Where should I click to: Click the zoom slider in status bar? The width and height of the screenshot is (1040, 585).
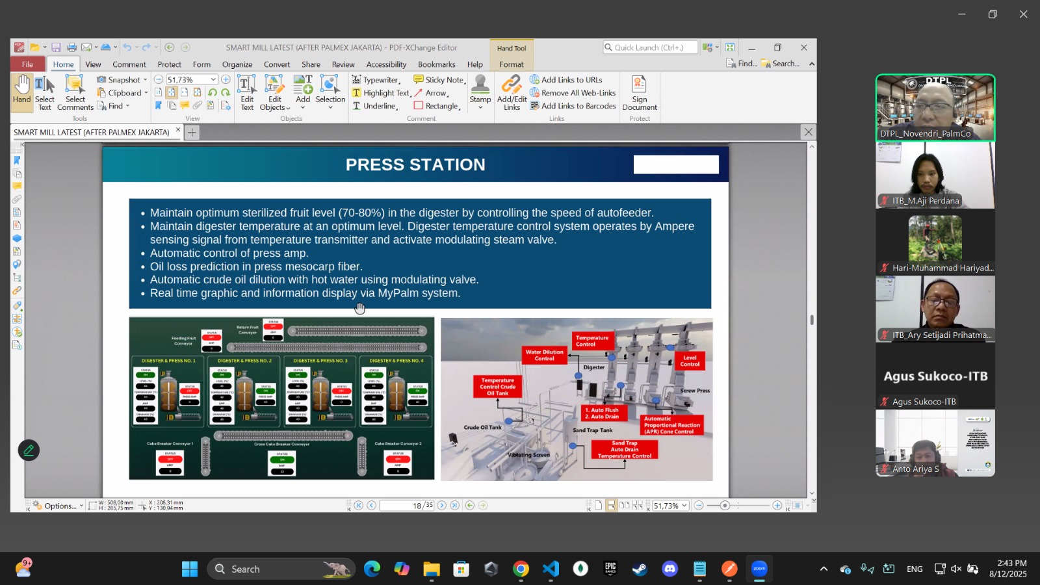737,505
